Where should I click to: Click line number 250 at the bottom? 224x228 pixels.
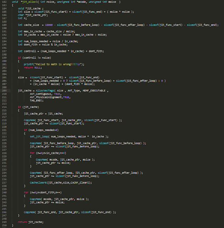point(4,225)
